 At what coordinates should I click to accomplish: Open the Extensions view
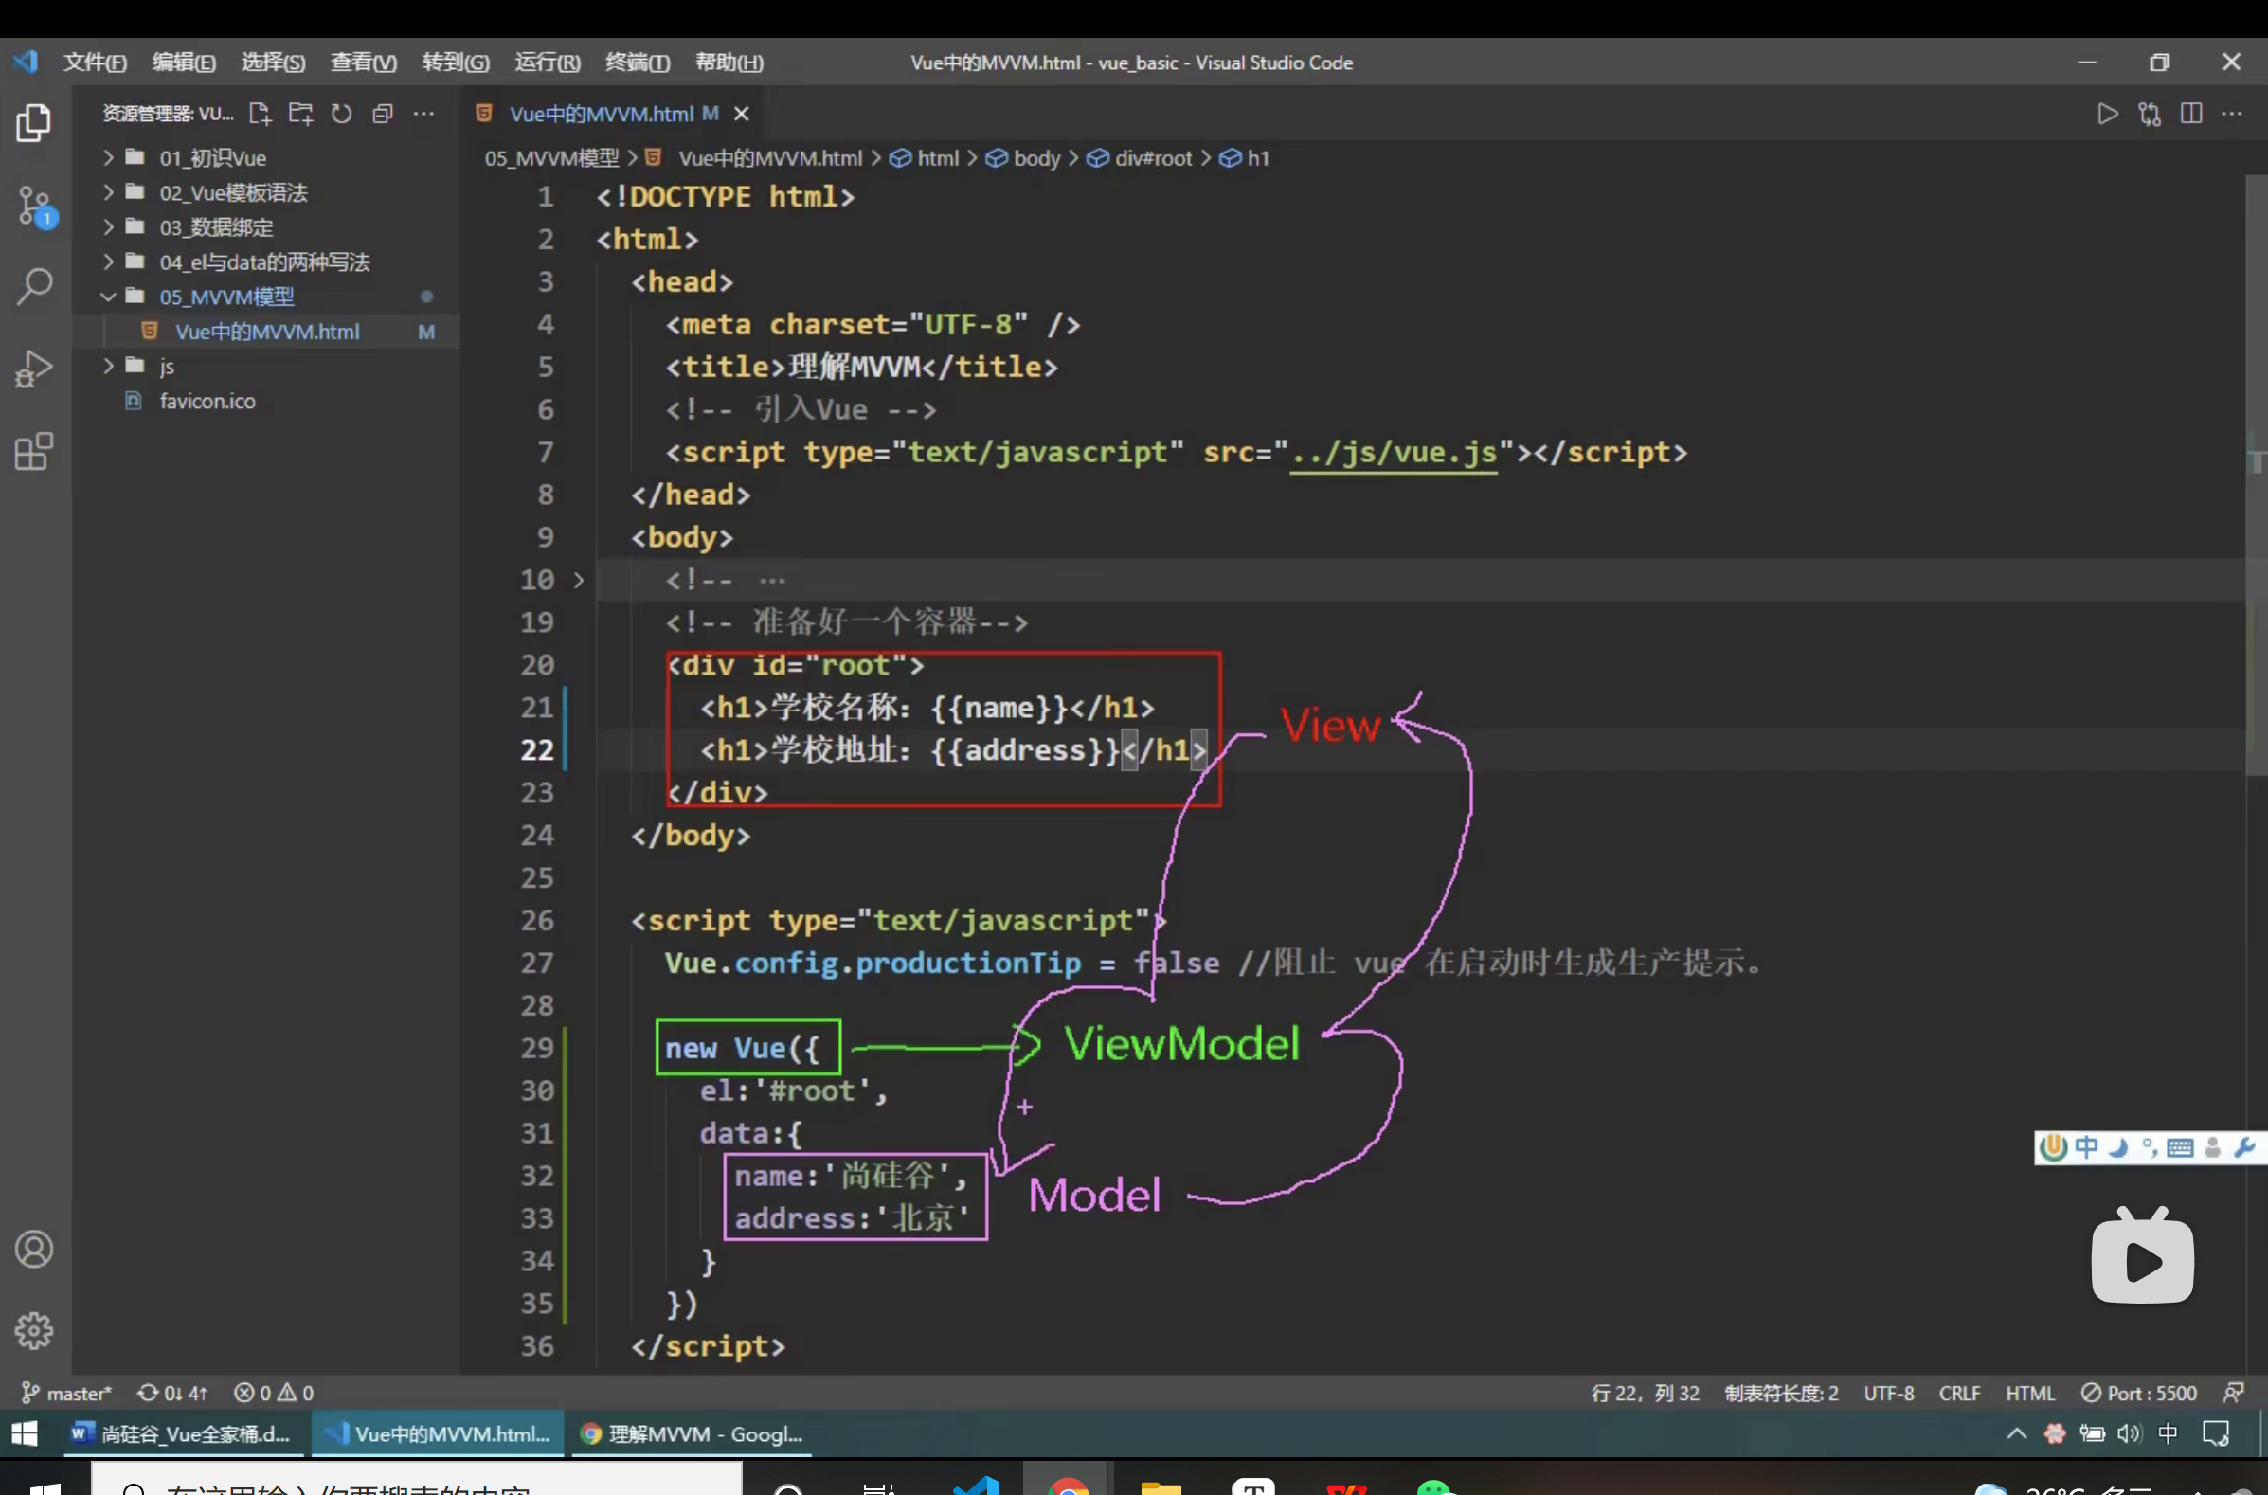[34, 451]
